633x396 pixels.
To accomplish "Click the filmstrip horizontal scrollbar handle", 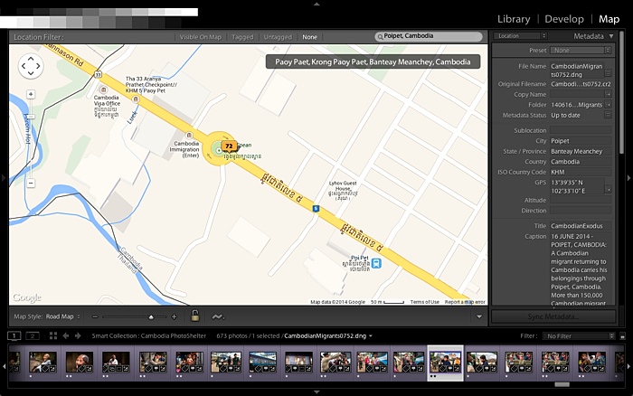I will click(562, 384).
